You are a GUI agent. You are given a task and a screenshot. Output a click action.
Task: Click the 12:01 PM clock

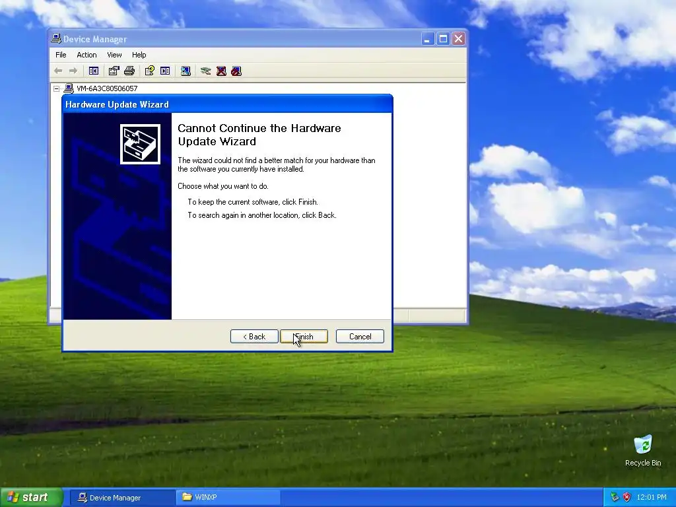coord(652,497)
